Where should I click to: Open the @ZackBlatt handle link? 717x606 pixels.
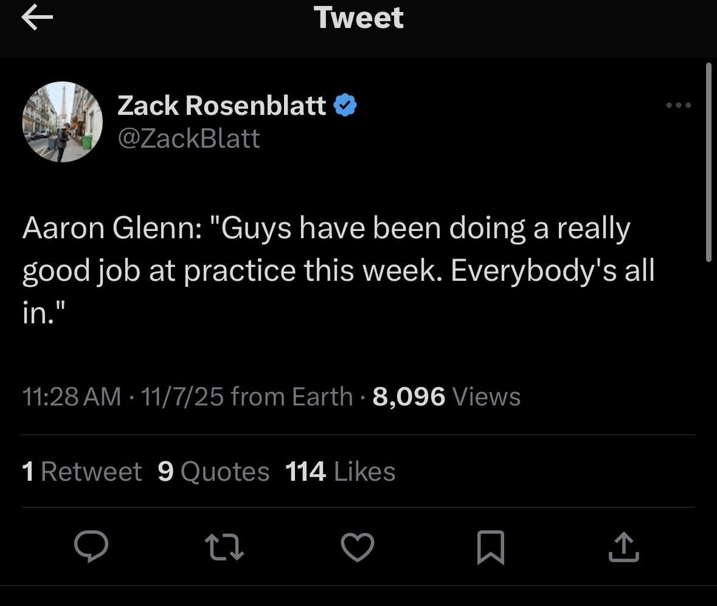tap(189, 139)
